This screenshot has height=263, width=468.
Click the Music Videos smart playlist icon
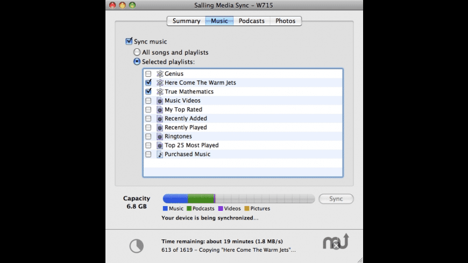point(160,101)
